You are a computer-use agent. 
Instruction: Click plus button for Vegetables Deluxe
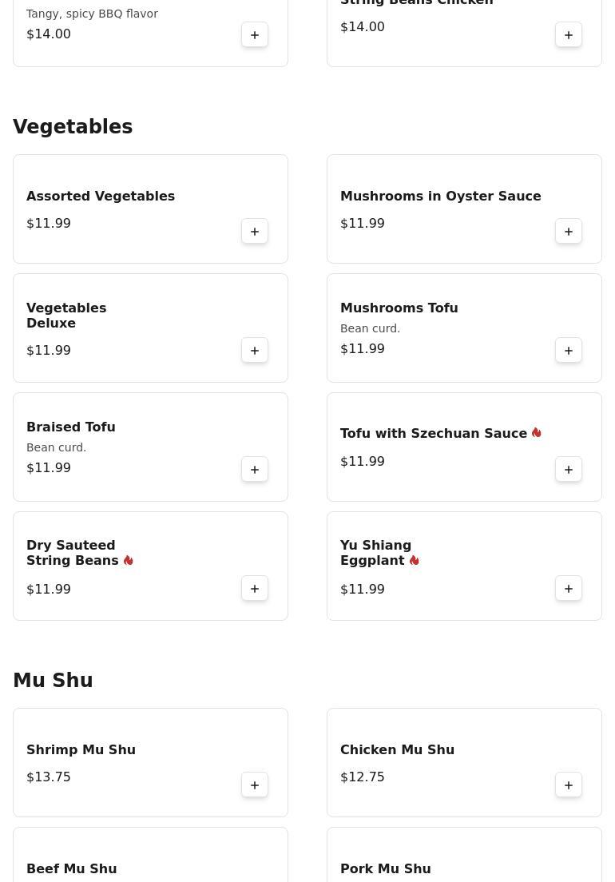click(x=255, y=351)
